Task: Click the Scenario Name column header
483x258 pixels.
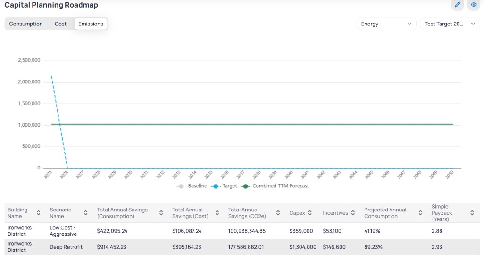Action: 60,213
